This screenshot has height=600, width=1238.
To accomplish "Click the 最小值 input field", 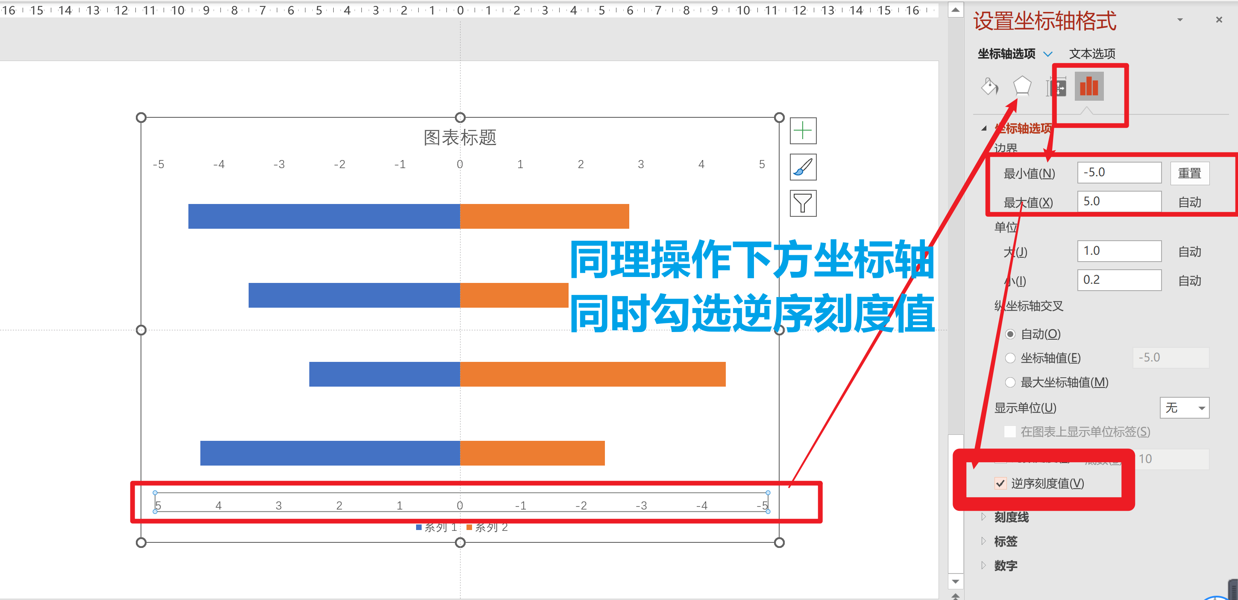I will click(1119, 173).
